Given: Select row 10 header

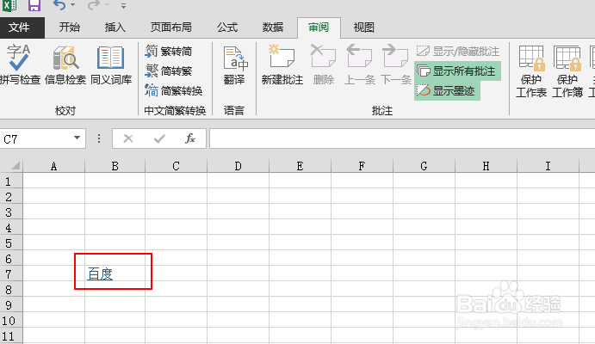Looking at the screenshot, I should 11,321.
